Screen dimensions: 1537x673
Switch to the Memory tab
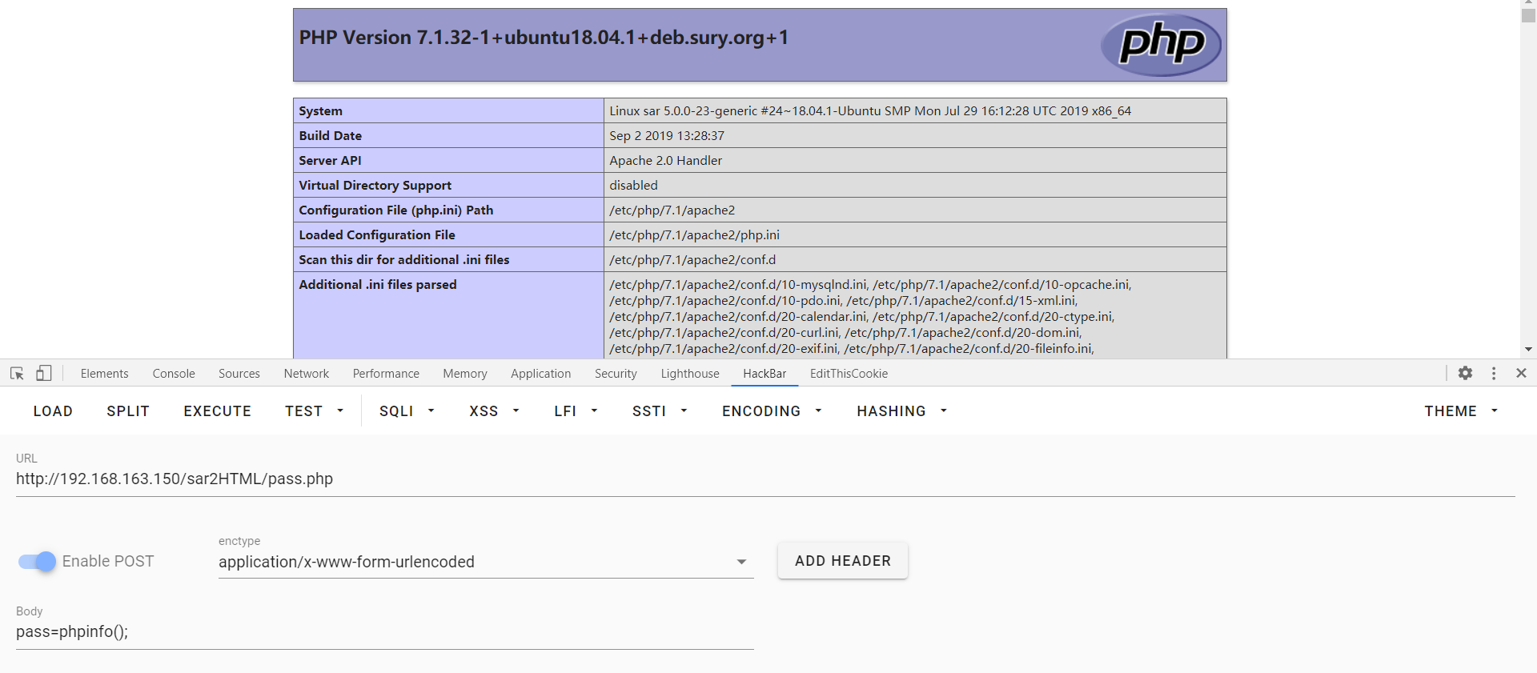(x=465, y=374)
